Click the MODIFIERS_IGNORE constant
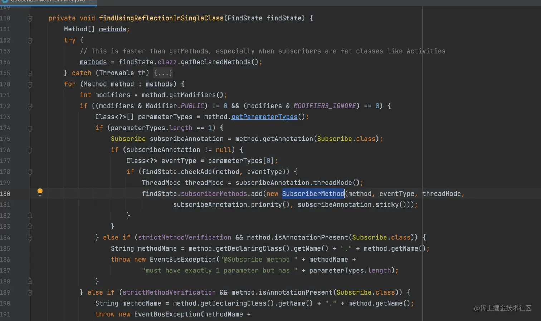Viewport: 541px width, 321px height. (x=325, y=106)
